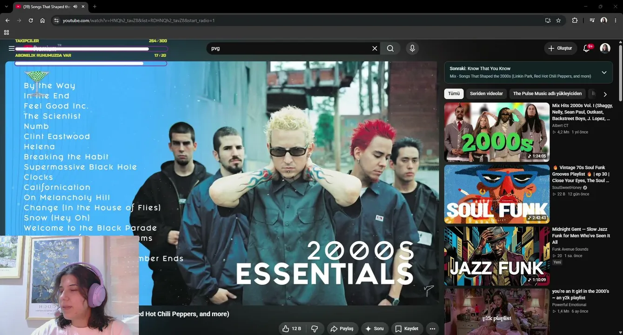Screen dimensions: 623x335
Task: Run search with the magnifier button
Action: [390, 48]
